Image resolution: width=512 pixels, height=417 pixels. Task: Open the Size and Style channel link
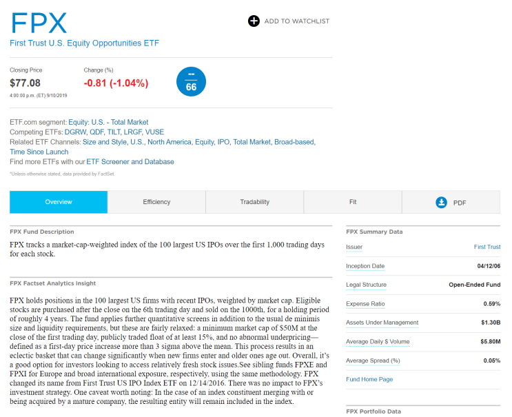[105, 142]
